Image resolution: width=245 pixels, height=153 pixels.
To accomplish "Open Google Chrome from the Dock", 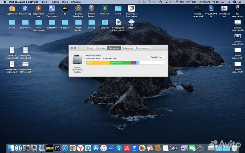I will click(72, 148).
